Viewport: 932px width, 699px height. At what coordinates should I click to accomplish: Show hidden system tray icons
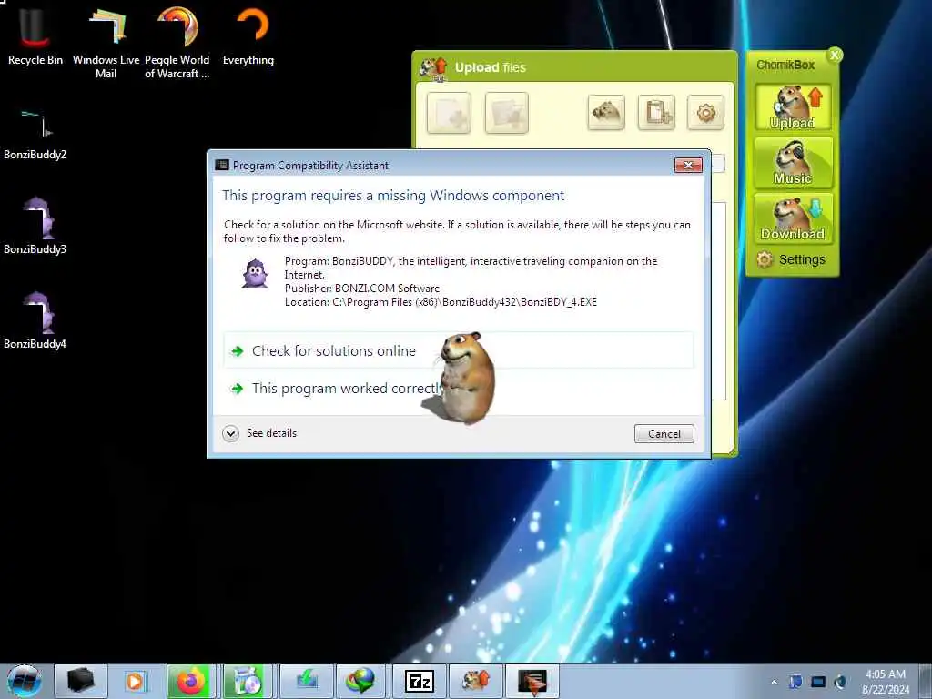(774, 682)
